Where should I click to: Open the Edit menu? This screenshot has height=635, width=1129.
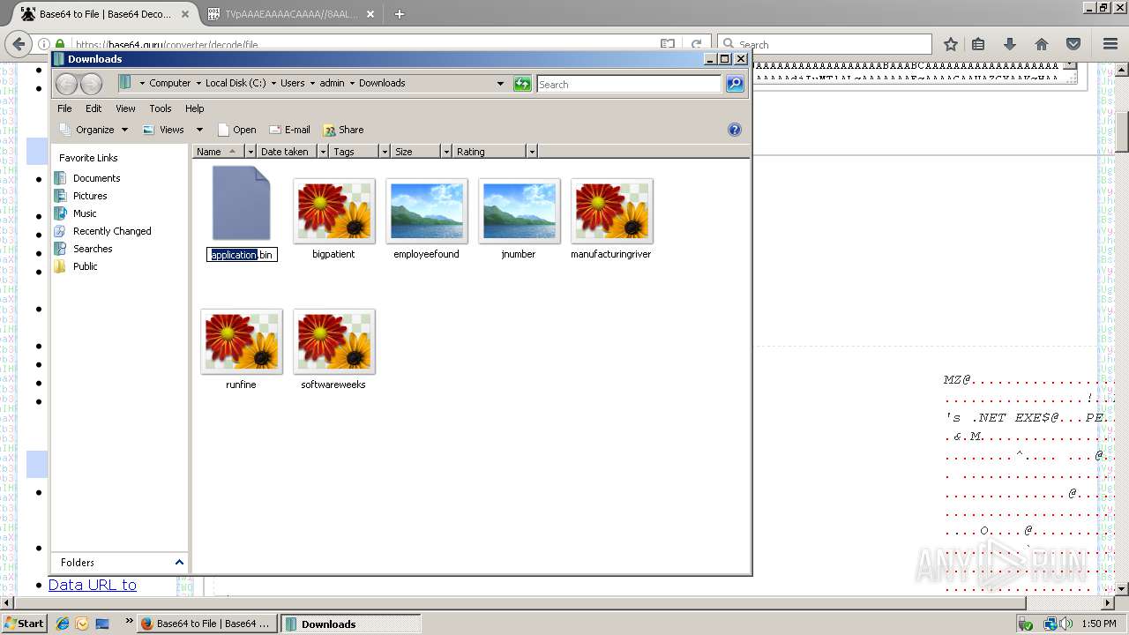pos(93,108)
